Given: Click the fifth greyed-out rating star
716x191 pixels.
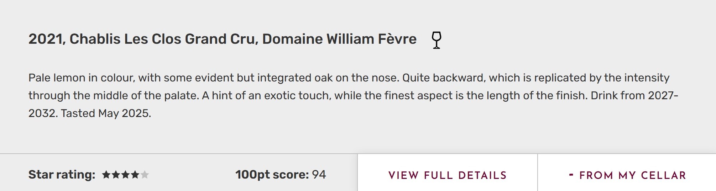Looking at the screenshot, I should [x=145, y=175].
